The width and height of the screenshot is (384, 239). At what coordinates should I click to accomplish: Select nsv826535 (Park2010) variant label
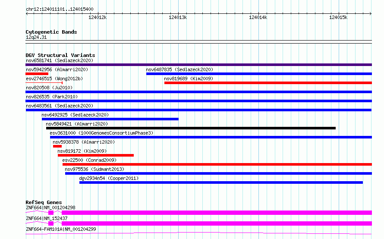point(52,97)
